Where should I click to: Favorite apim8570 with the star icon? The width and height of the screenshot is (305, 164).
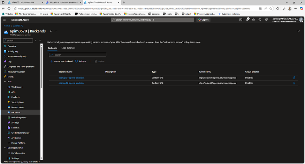pyautogui.click(x=51, y=31)
